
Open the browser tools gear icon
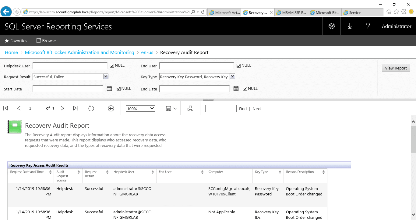(x=404, y=12)
